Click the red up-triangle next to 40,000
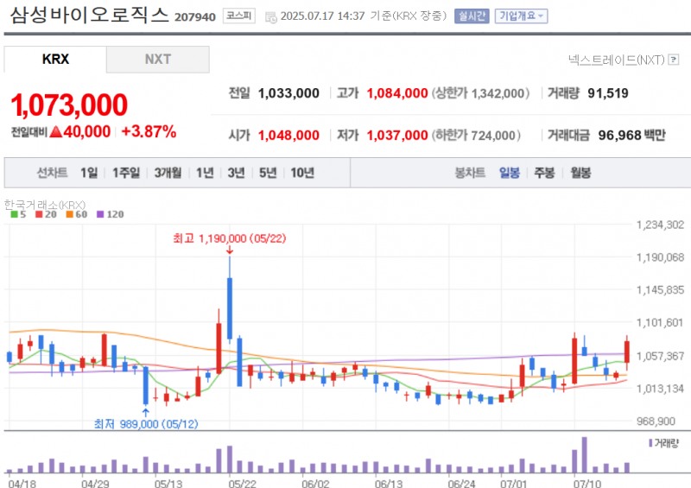The image size is (691, 488). point(56,131)
